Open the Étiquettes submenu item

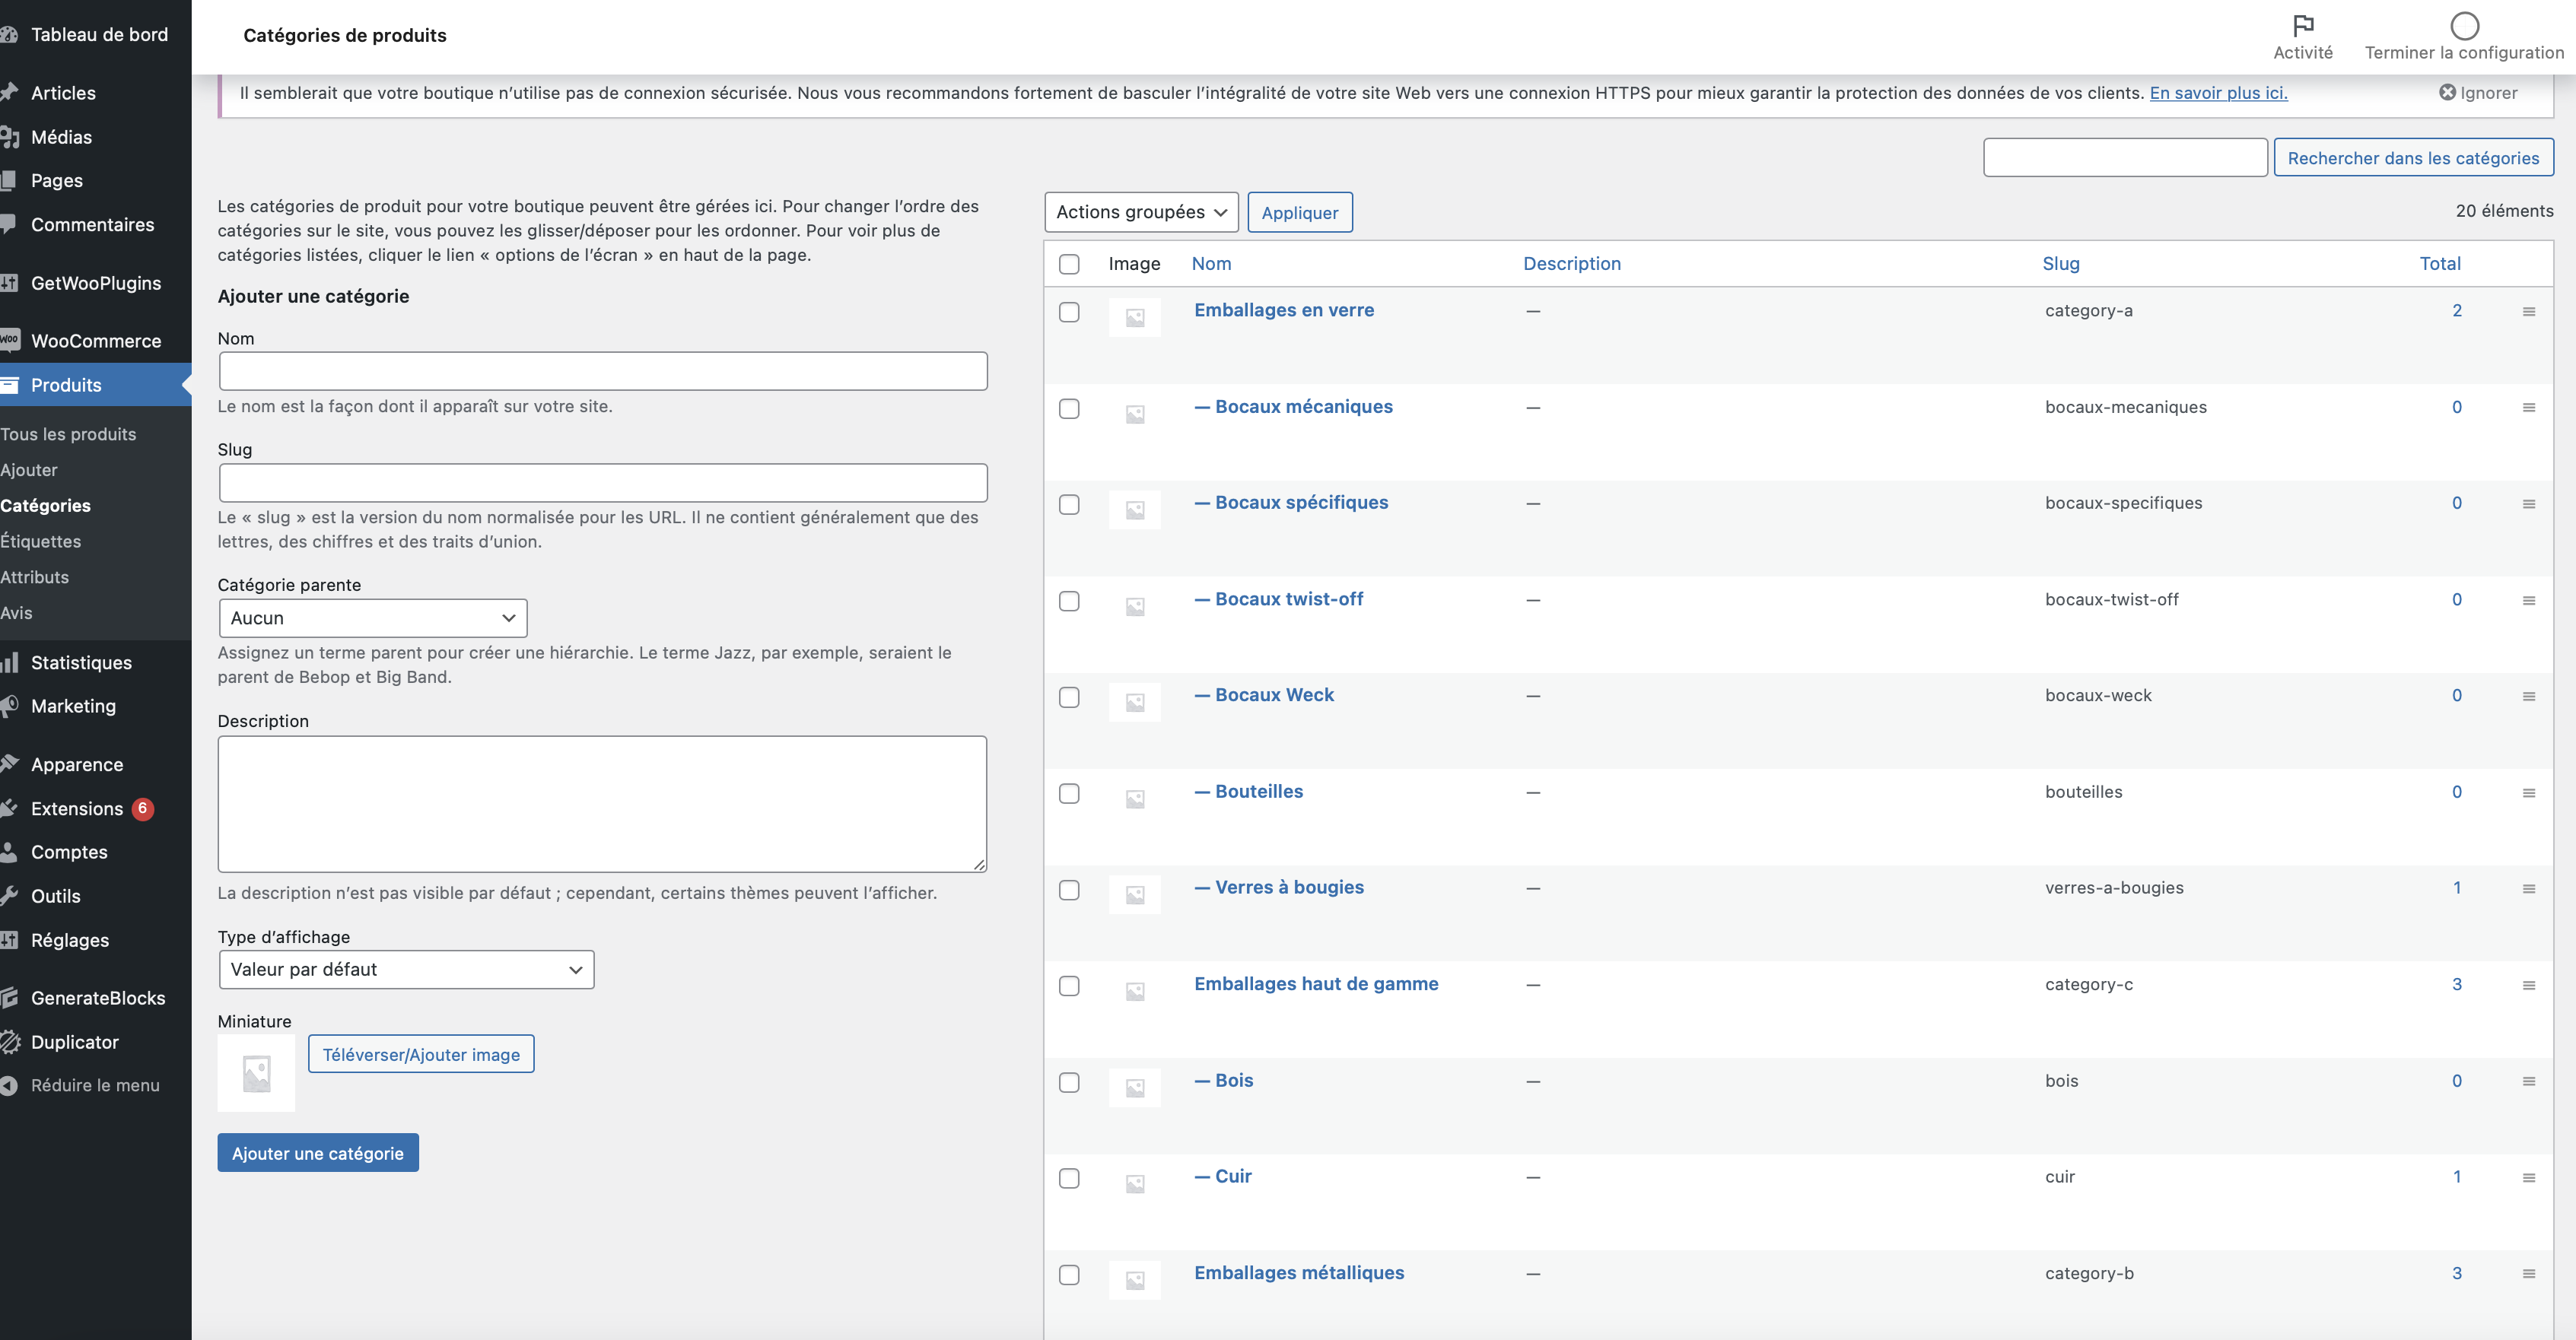click(41, 542)
